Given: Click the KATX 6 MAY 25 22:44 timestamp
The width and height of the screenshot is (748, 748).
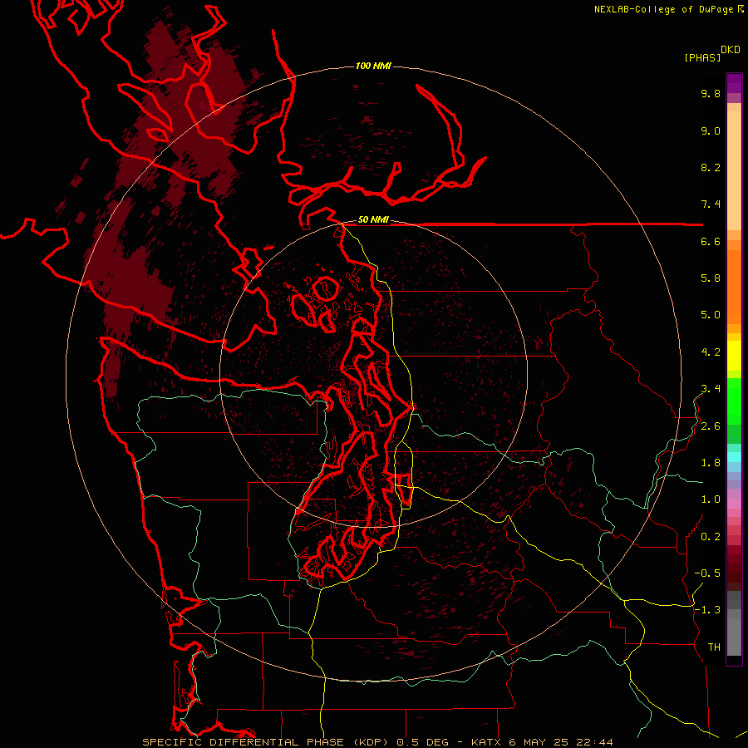Looking at the screenshot, I should (x=542, y=742).
